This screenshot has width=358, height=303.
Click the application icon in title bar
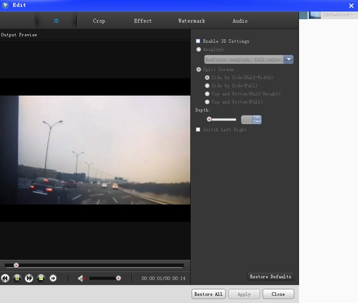pyautogui.click(x=5, y=5)
